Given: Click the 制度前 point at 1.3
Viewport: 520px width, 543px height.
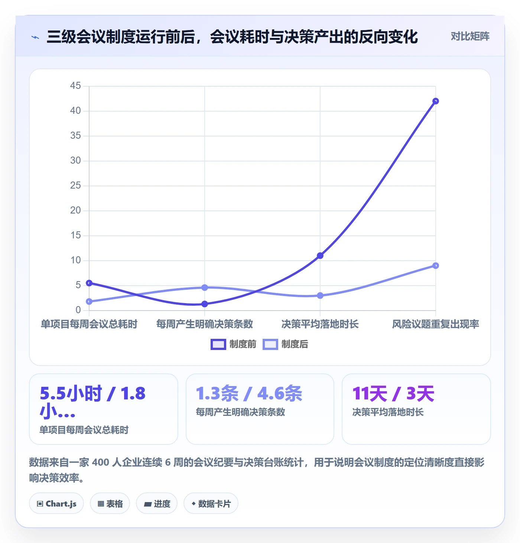Looking at the screenshot, I should [x=205, y=304].
